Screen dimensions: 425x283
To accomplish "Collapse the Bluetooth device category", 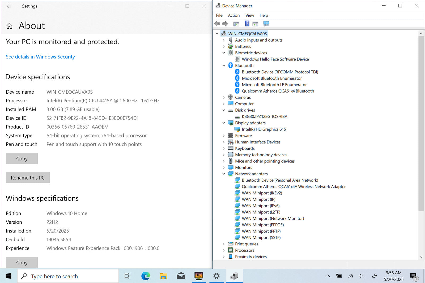I will (224, 66).
